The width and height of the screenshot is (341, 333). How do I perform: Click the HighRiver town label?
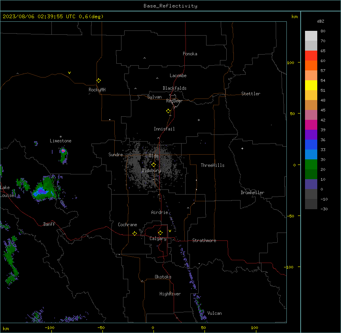[170, 294]
